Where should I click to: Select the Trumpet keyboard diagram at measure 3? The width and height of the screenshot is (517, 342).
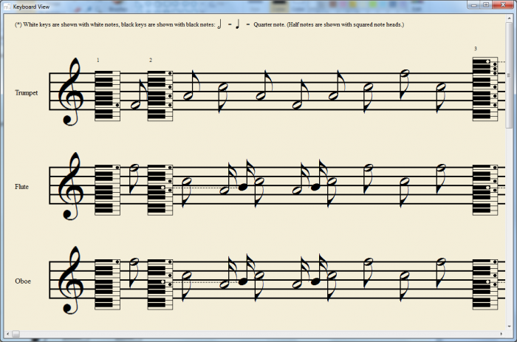click(x=485, y=89)
